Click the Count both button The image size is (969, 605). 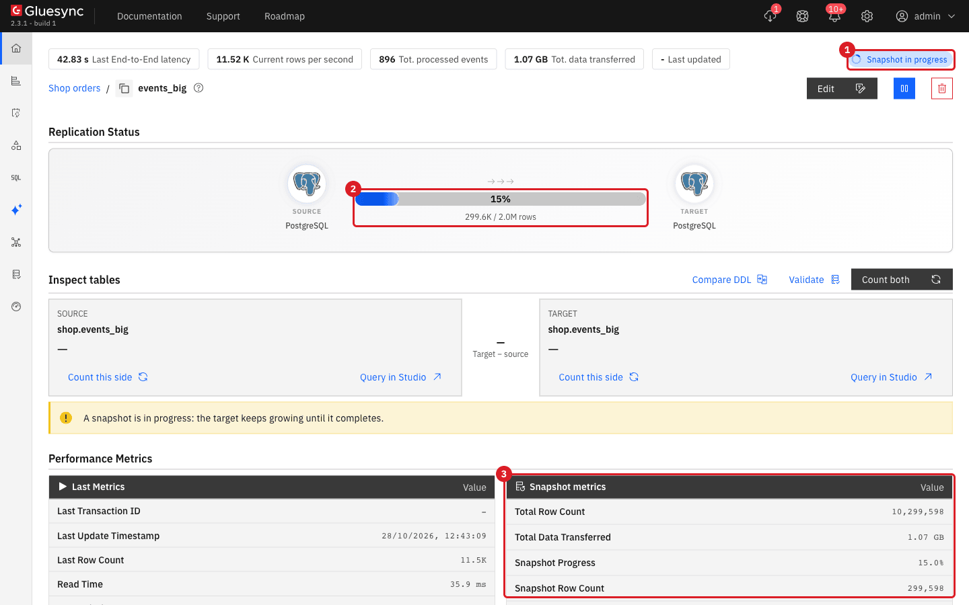point(902,280)
